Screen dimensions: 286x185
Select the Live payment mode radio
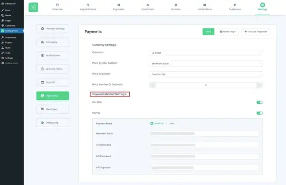(168, 123)
